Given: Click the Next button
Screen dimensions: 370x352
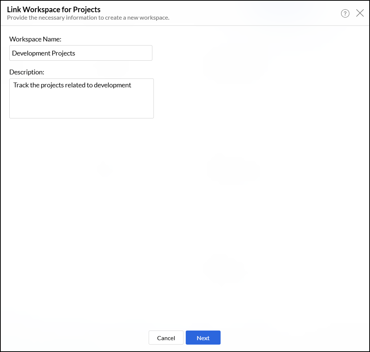Looking at the screenshot, I should [x=203, y=338].
